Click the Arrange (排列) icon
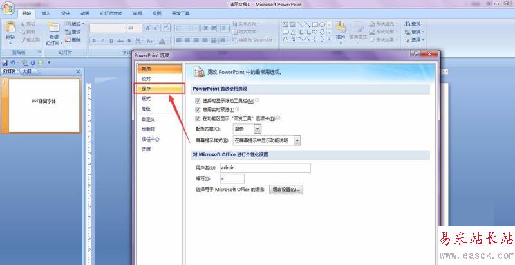This screenshot has width=515, height=265. point(341,27)
